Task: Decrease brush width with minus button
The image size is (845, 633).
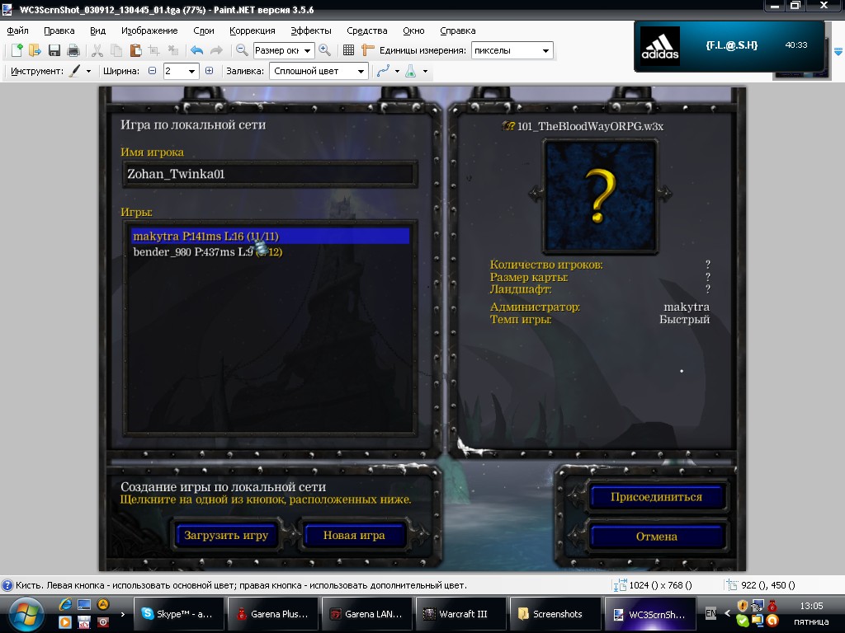Action: coord(153,71)
